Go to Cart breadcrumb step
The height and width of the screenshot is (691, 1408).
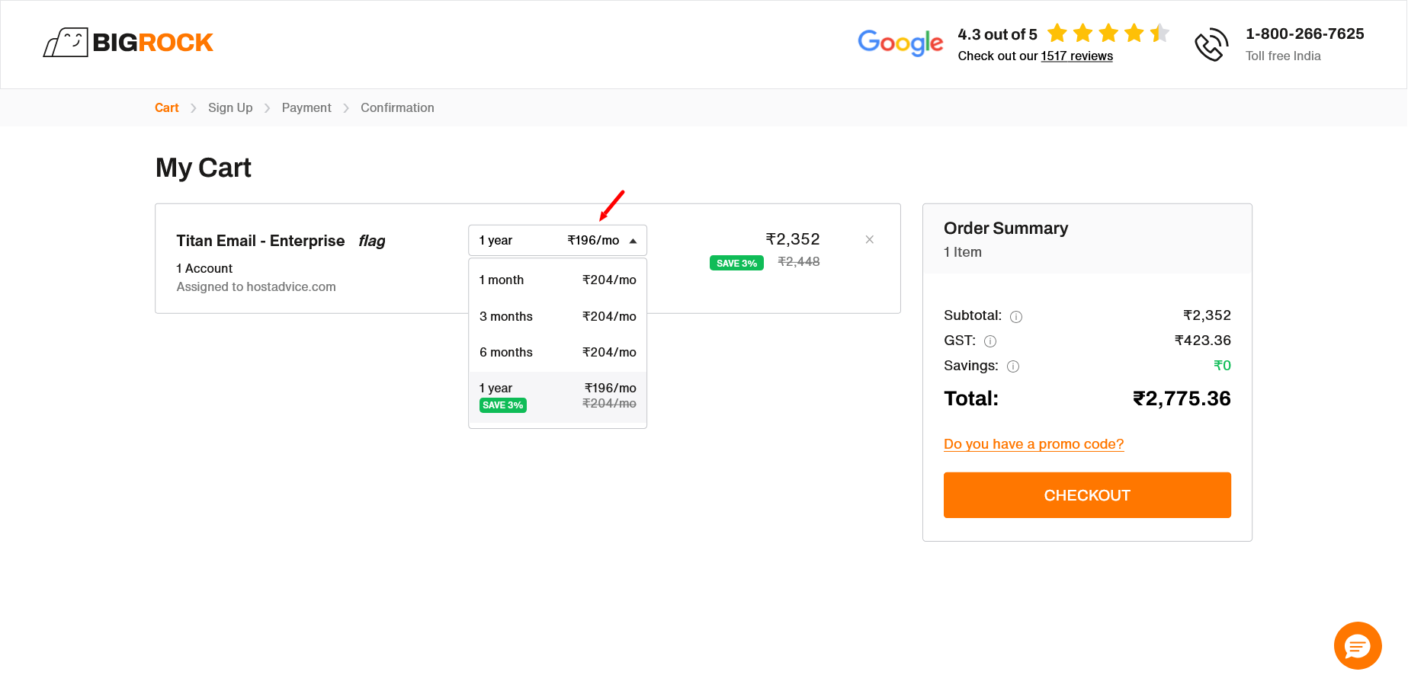pos(167,107)
